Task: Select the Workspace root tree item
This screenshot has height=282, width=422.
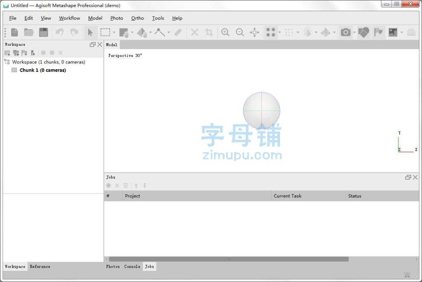Action: [x=49, y=62]
